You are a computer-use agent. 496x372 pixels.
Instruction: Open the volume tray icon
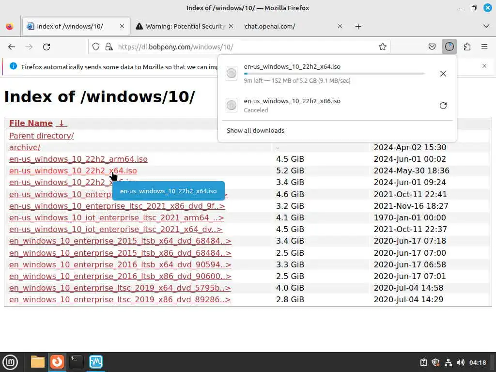[x=461, y=362]
